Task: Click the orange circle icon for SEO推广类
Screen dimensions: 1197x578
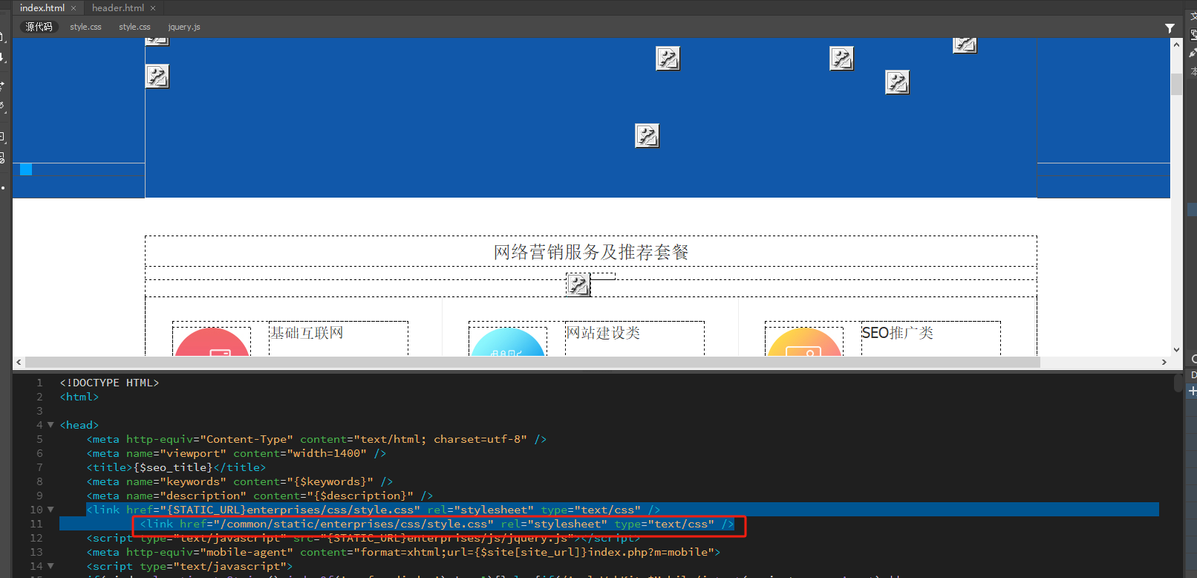Action: 804,342
